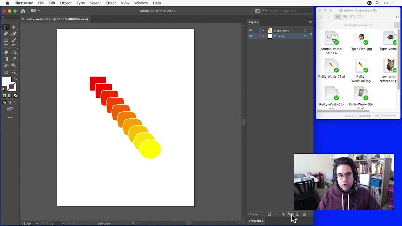Go back in Finder window
The height and width of the screenshot is (226, 402).
(321, 17)
